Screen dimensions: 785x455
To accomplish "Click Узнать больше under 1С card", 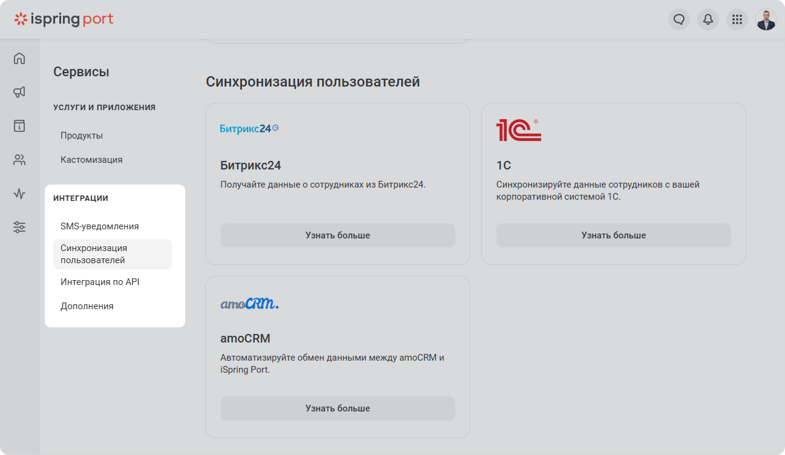I will (x=614, y=235).
